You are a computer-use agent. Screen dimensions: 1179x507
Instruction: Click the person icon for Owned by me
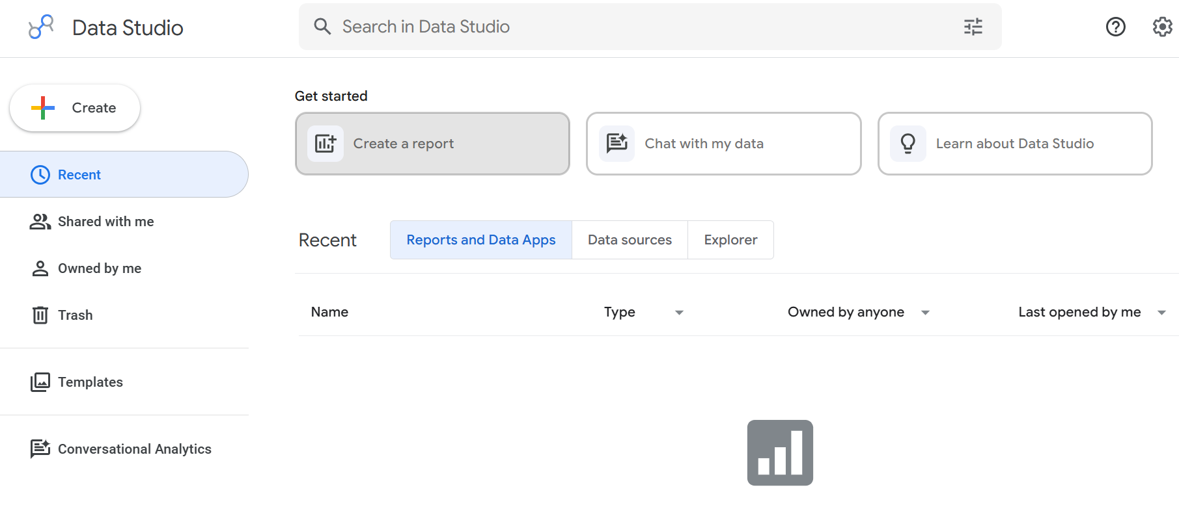[40, 268]
